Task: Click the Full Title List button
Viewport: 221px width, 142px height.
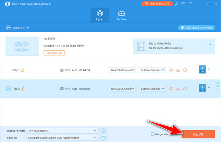Action: point(54,53)
